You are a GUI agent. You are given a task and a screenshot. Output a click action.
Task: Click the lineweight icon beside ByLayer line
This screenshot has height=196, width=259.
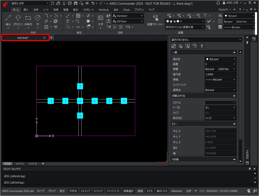pos(220,27)
